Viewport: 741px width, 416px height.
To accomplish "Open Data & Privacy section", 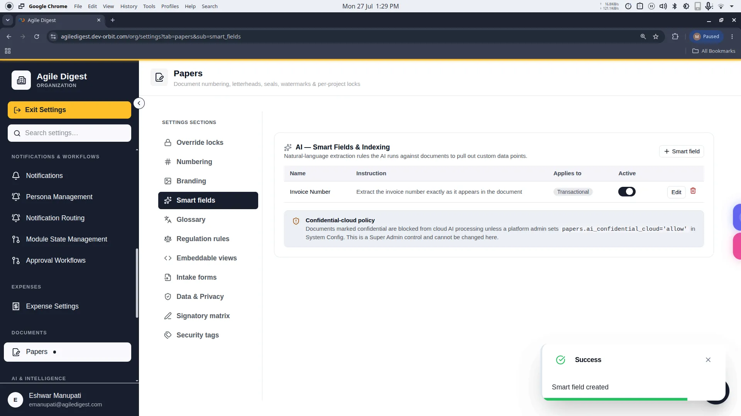I will tap(208, 297).
